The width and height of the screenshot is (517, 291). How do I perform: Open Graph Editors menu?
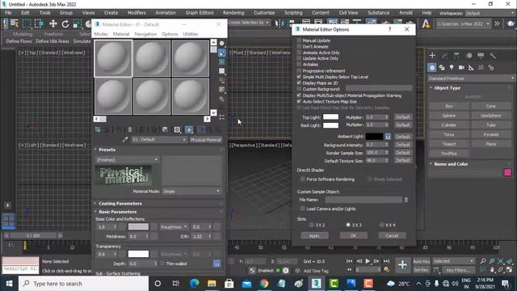(200, 13)
